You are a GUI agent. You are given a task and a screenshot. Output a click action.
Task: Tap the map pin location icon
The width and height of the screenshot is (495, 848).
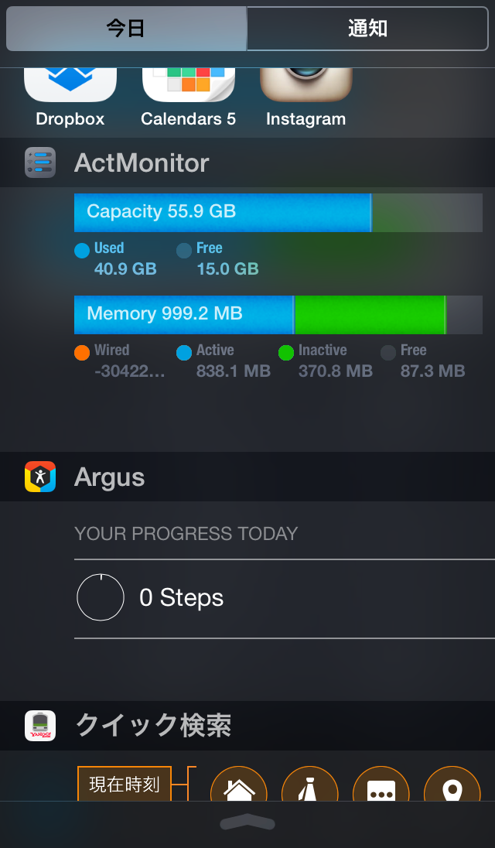click(x=452, y=785)
